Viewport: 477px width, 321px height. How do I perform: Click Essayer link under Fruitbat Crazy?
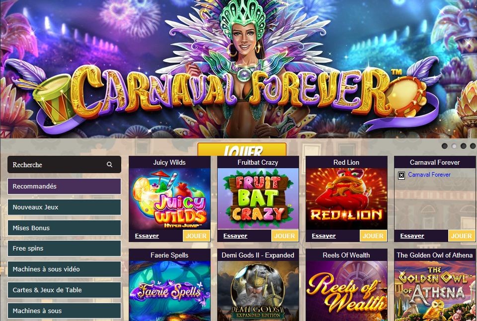235,236
